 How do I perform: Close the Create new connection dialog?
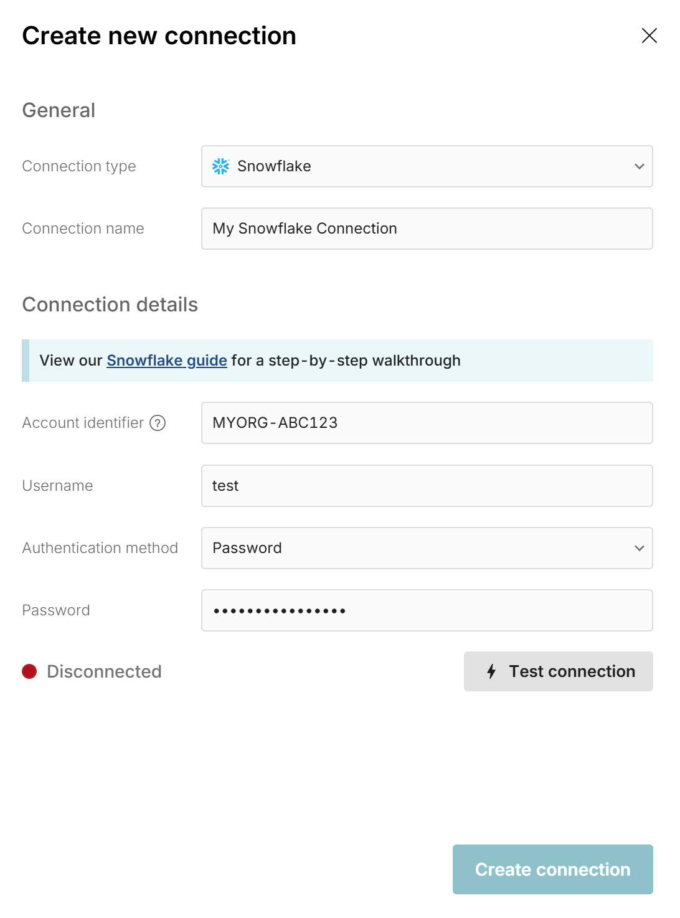pyautogui.click(x=649, y=35)
